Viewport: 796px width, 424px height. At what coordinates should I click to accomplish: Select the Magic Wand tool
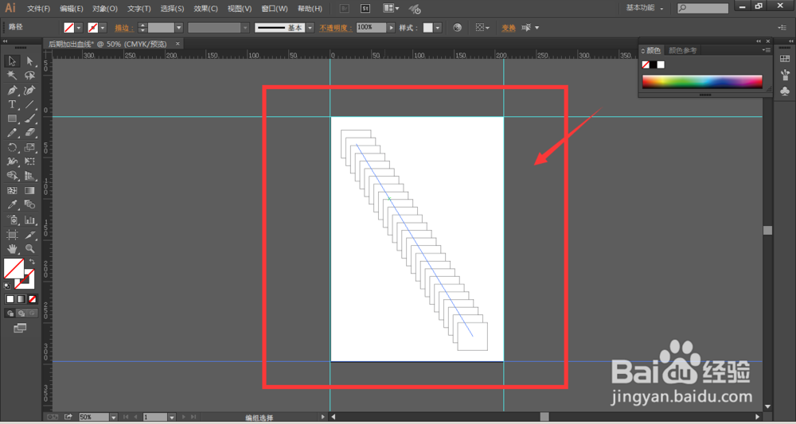(12, 76)
